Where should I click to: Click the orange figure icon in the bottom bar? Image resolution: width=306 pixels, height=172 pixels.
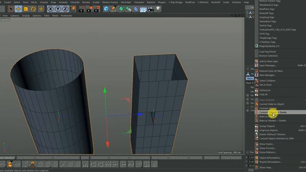tap(33, 164)
